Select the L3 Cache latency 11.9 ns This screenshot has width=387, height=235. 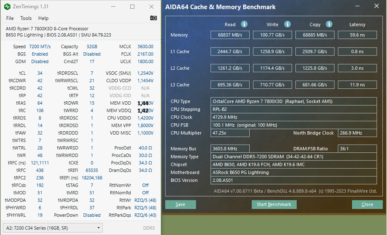357,85
